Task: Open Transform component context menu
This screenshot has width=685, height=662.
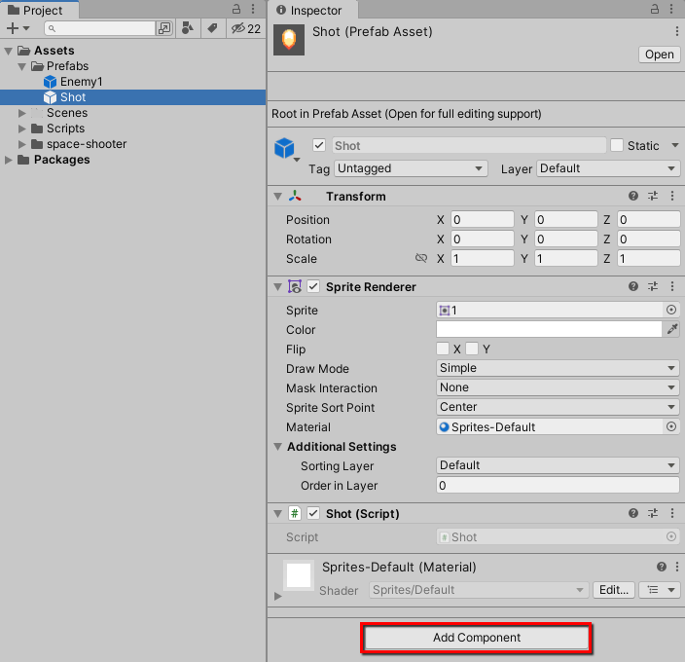Action: [672, 196]
